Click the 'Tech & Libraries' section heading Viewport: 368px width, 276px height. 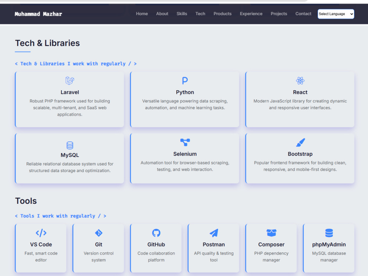pyautogui.click(x=47, y=43)
